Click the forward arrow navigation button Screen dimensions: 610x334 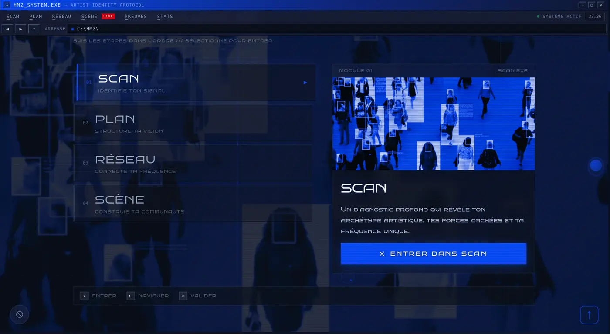pos(20,29)
